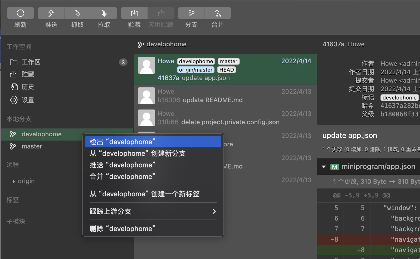Click the 工作空间 section header
This screenshot has width=420, height=259.
pyautogui.click(x=19, y=47)
